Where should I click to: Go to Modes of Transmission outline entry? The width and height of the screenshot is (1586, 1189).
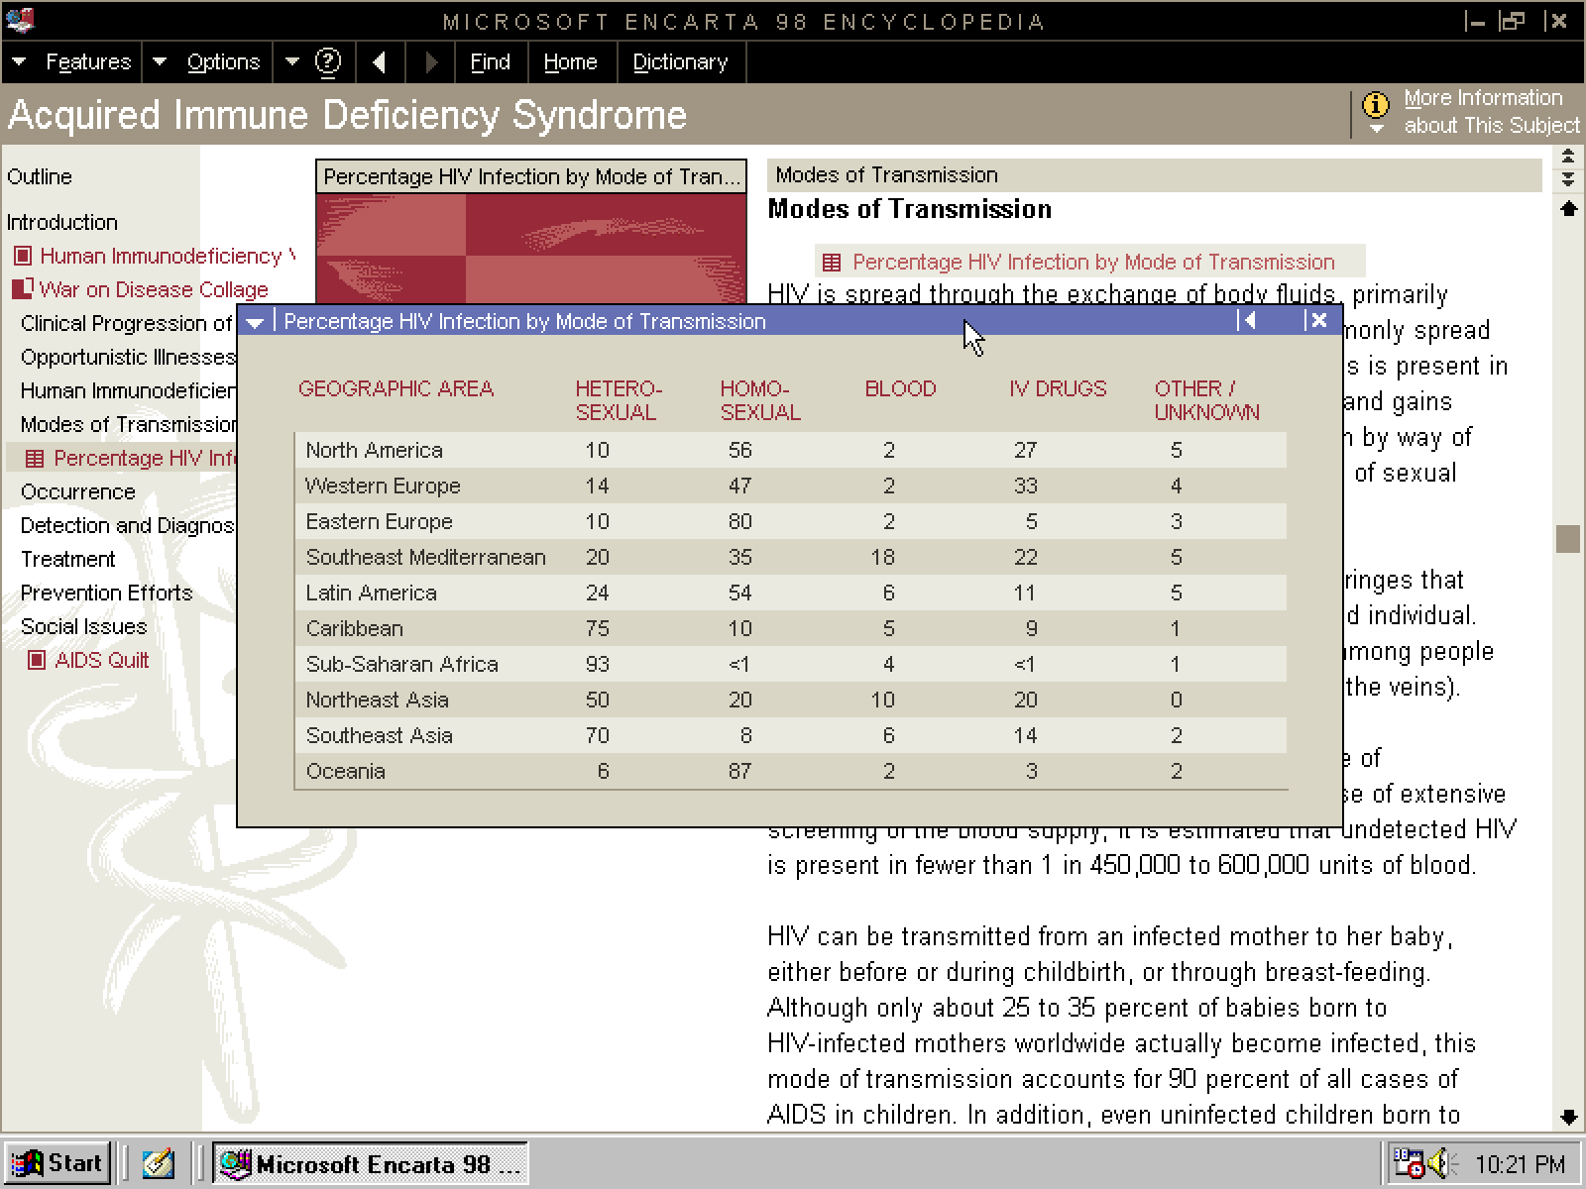click(128, 424)
